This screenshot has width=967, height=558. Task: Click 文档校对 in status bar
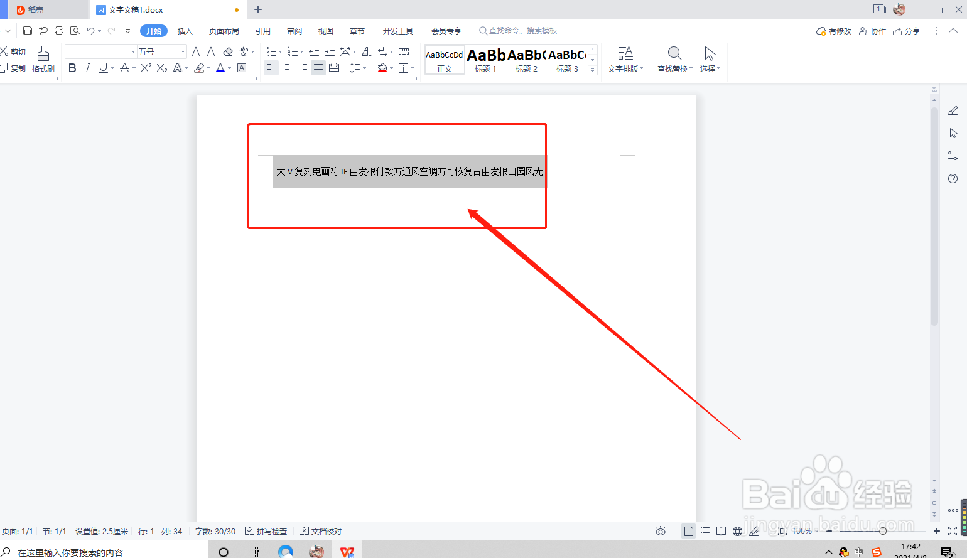(321, 531)
